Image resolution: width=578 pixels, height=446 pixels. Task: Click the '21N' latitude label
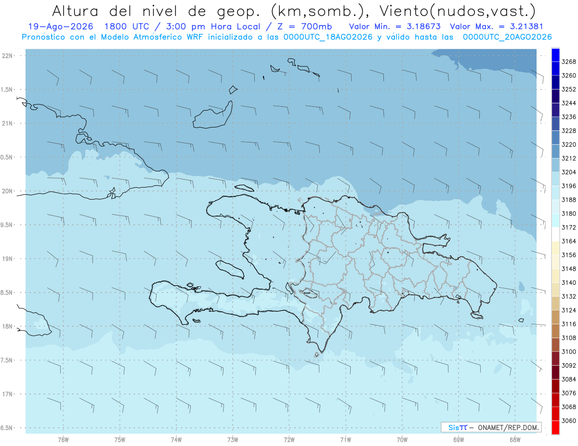[7, 123]
